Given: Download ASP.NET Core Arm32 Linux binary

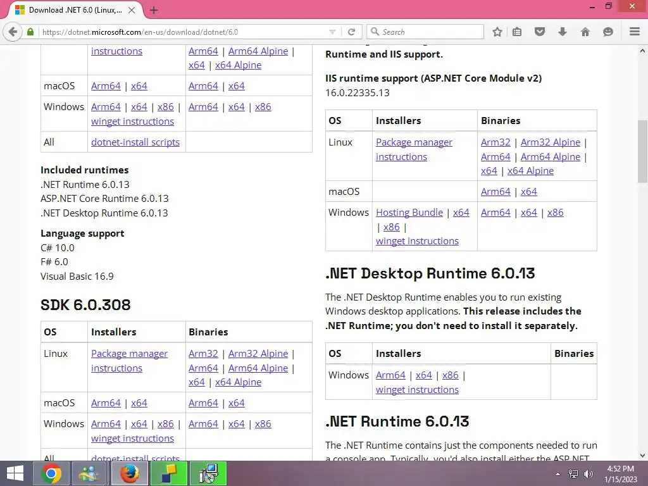Looking at the screenshot, I should [495, 142].
